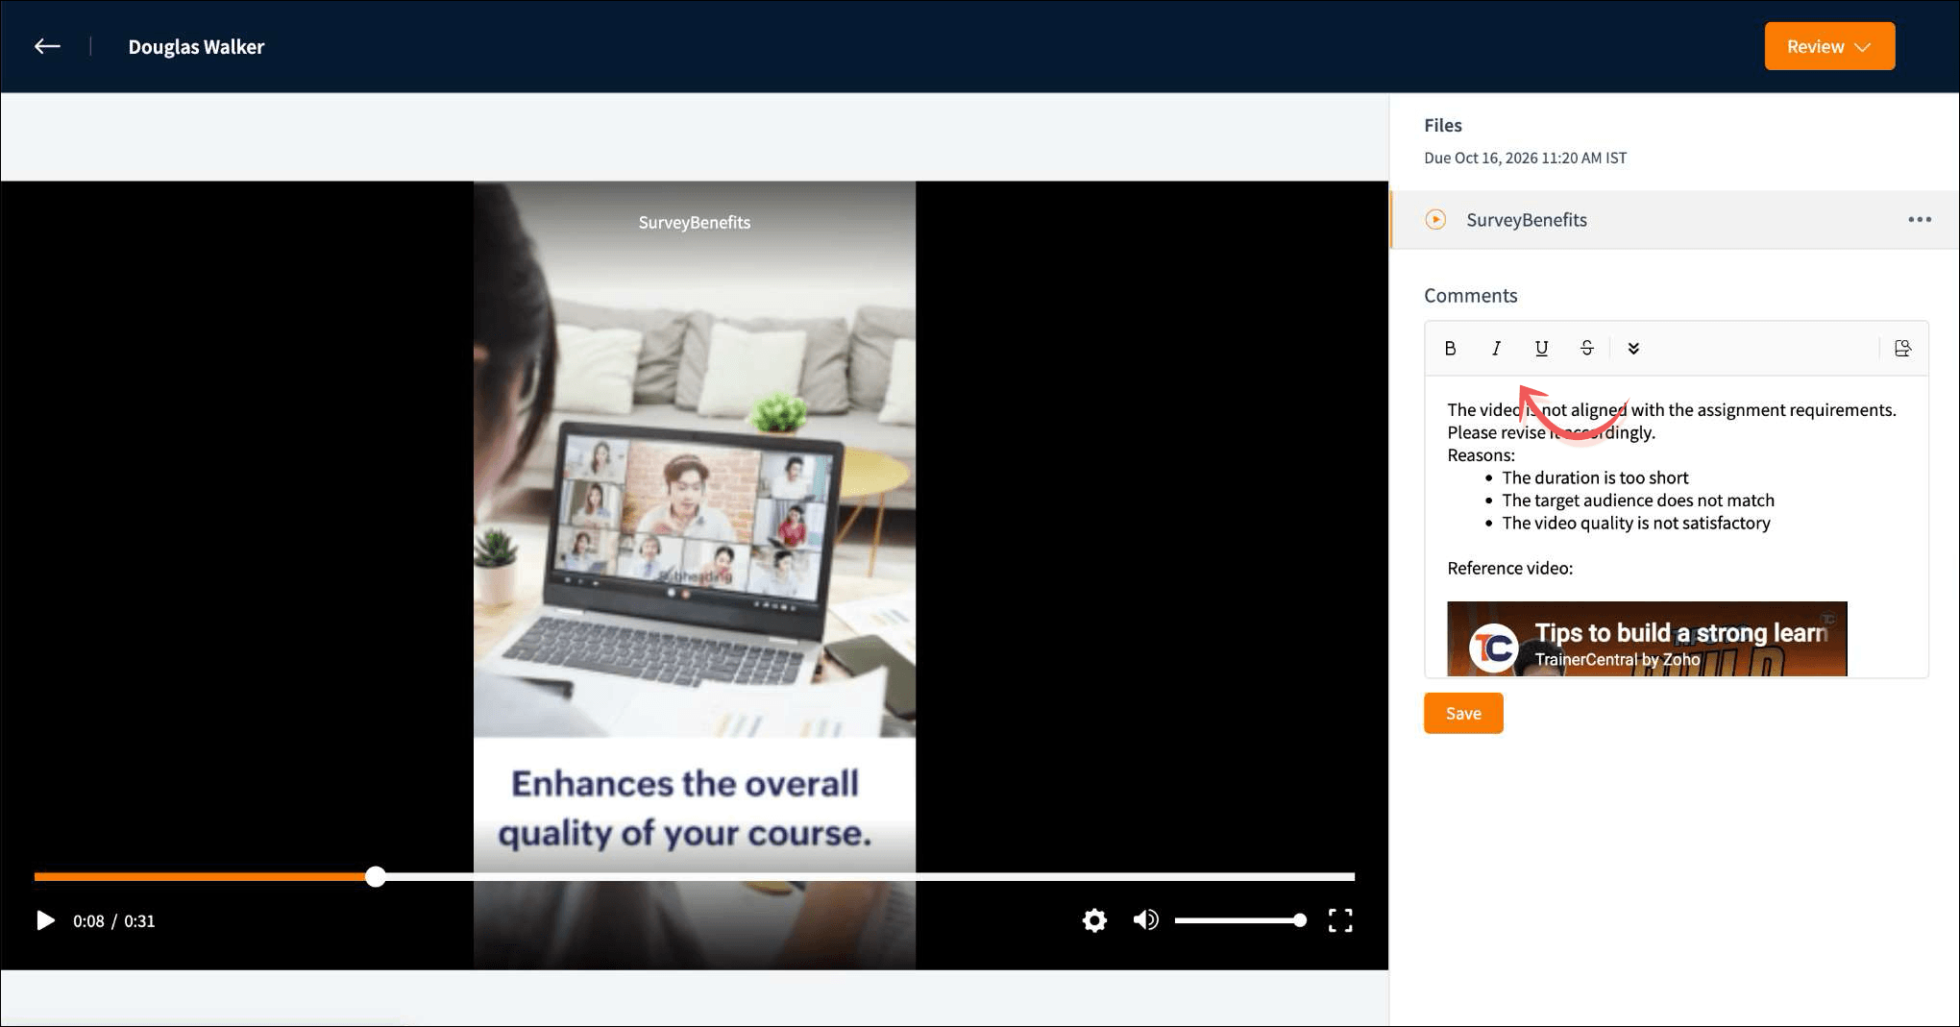Open the reference video thumbnail
This screenshot has height=1027, width=1960.
click(1646, 639)
